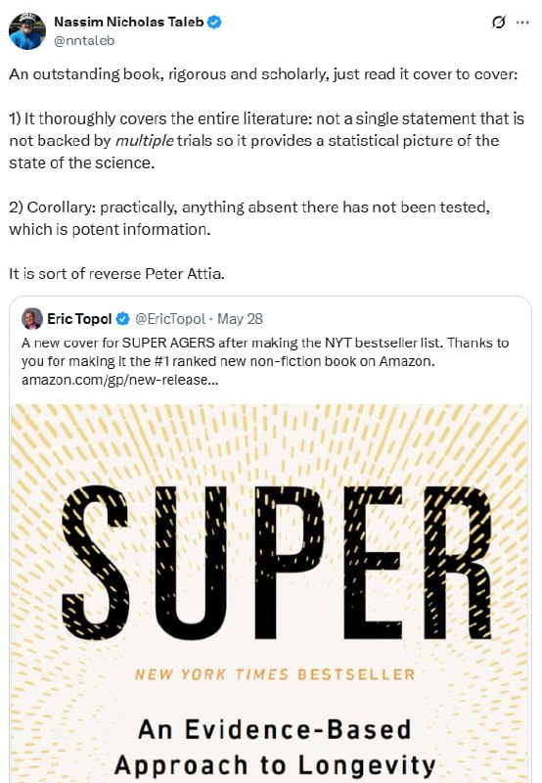542x783 pixels.
Task: Click Eric Topol's small avatar
Action: pos(32,319)
